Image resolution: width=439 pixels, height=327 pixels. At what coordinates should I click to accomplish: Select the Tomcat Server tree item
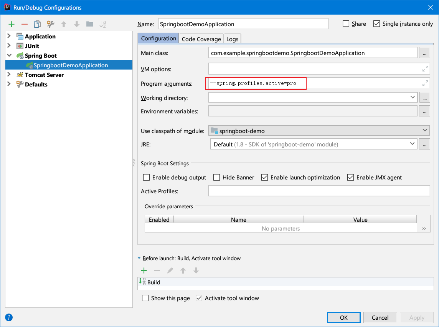[x=44, y=75]
